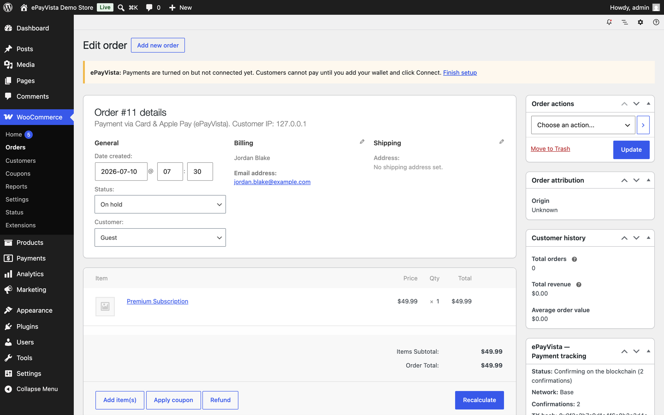Open the activity list icon in header
664x415 pixels.
coord(625,22)
